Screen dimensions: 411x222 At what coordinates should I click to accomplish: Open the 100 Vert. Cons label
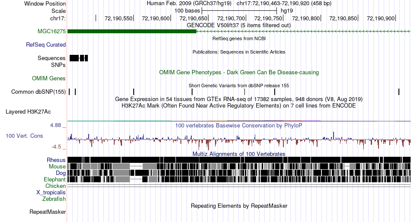coord(24,136)
